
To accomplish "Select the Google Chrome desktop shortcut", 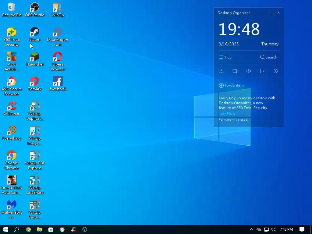I will (12, 160).
